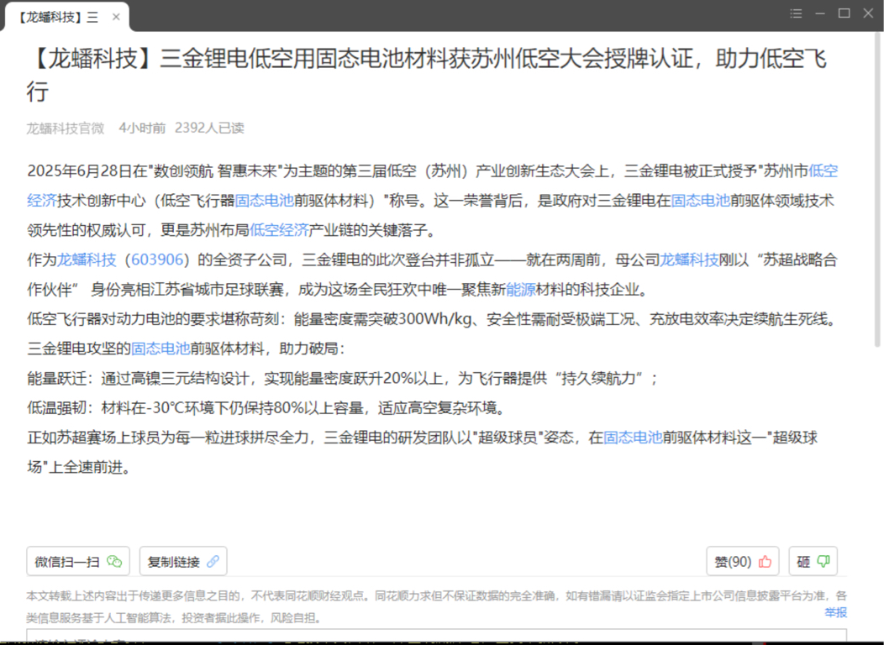
Task: Open the list menu icon in title bar
Action: [796, 13]
